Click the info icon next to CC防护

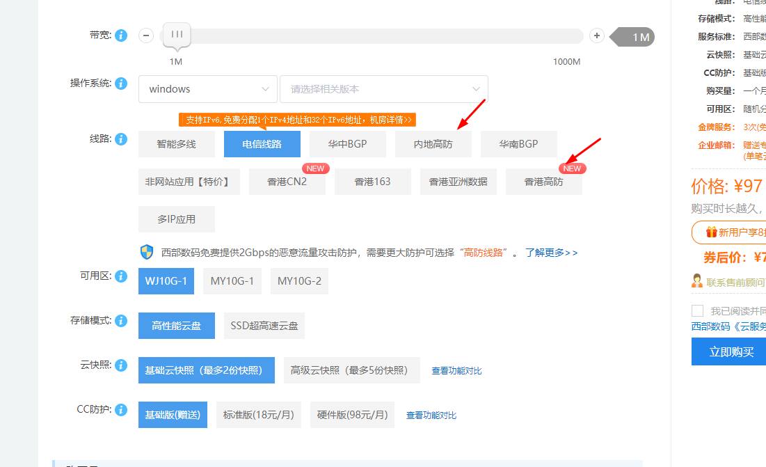click(121, 410)
